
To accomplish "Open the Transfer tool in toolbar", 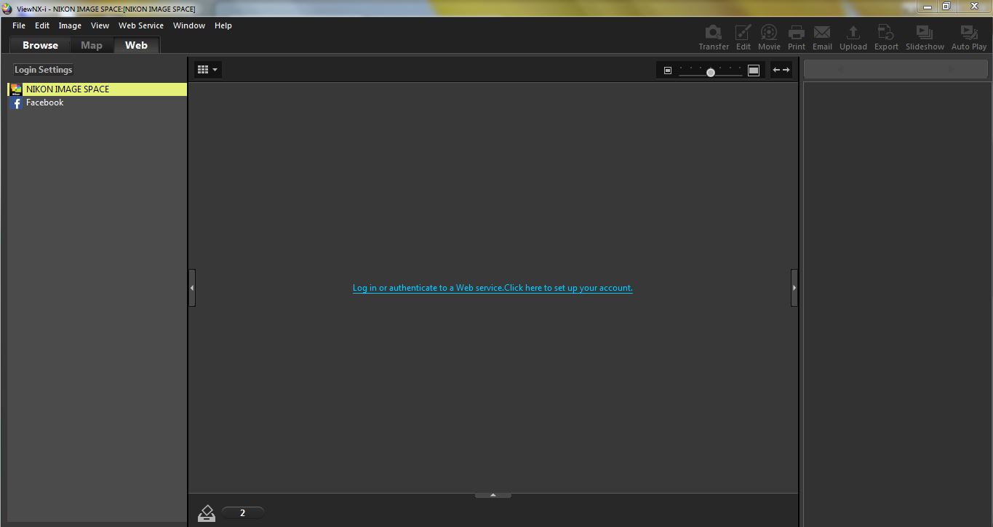I will click(x=714, y=38).
